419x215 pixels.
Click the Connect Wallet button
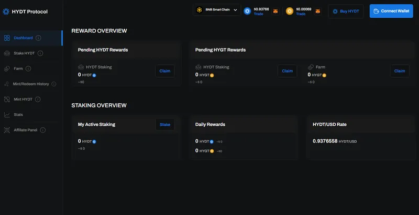391,11
